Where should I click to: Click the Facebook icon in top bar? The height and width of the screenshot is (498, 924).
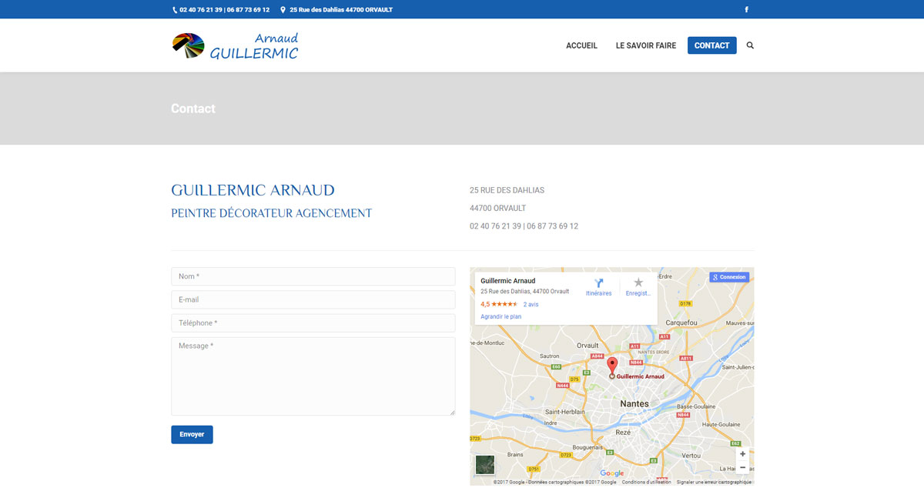pyautogui.click(x=746, y=10)
